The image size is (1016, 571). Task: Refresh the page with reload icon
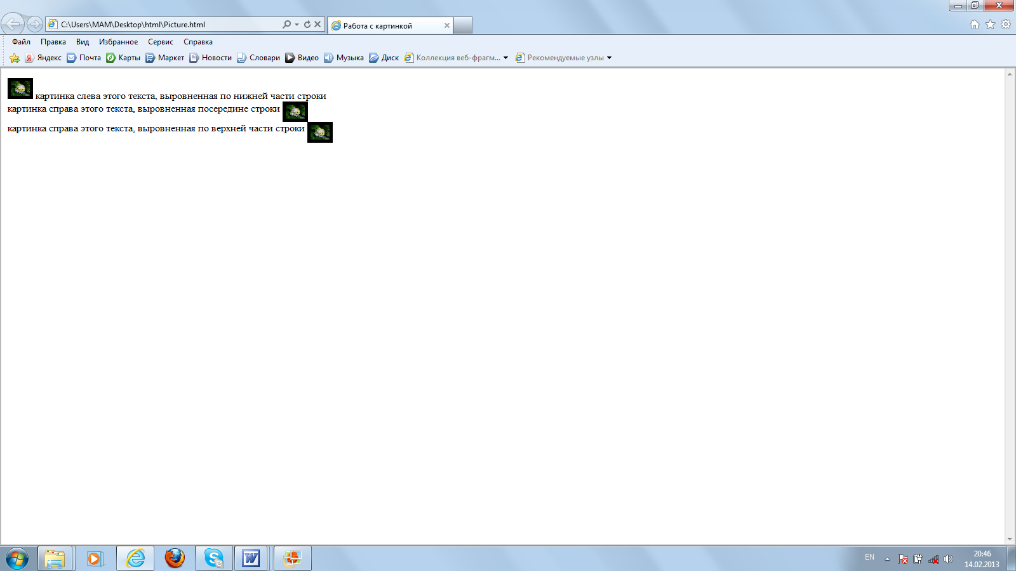(x=307, y=24)
